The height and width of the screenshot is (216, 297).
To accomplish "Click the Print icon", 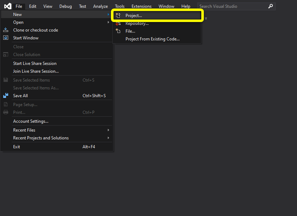I will [x=5, y=112].
